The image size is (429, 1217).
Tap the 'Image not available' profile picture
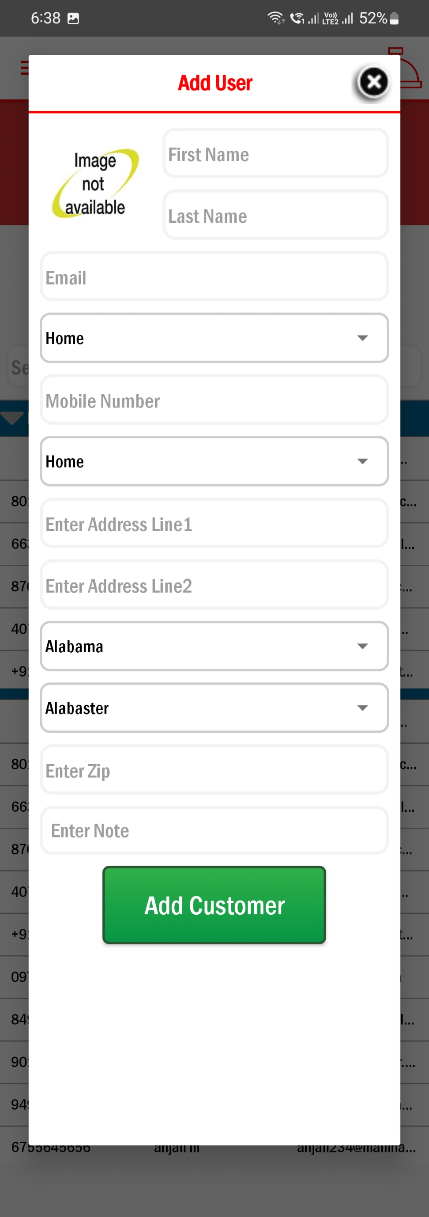pos(95,184)
